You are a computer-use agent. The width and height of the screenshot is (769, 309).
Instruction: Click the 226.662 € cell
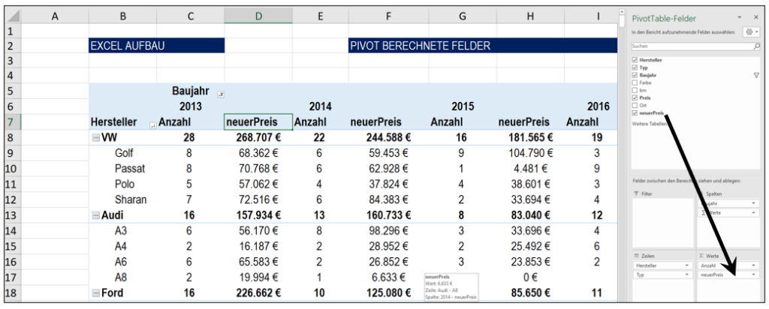pos(258,292)
